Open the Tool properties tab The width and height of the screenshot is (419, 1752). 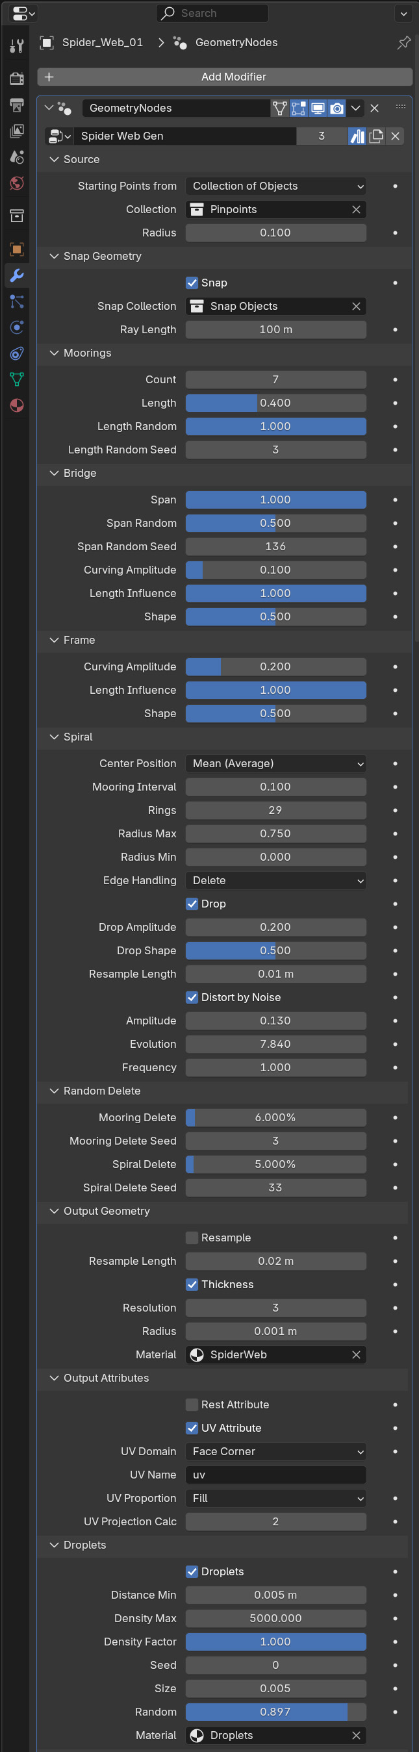16,46
